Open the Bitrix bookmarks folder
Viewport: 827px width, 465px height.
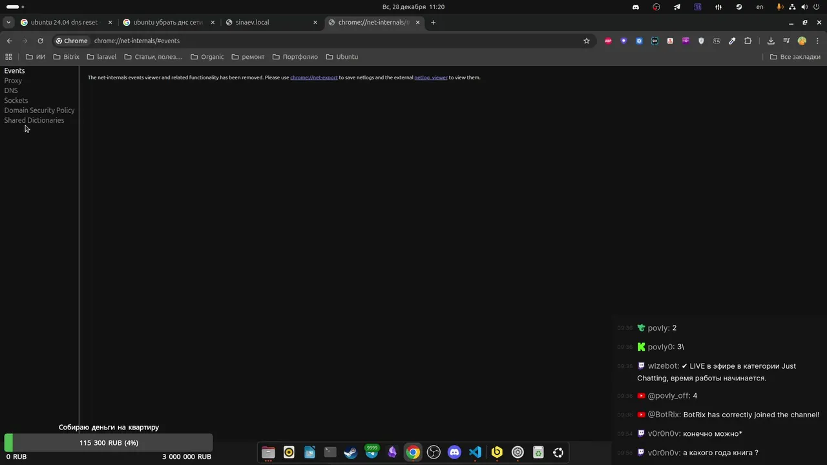pos(67,57)
